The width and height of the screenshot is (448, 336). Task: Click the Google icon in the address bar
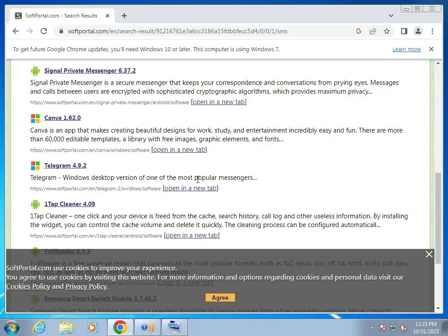coord(359,31)
